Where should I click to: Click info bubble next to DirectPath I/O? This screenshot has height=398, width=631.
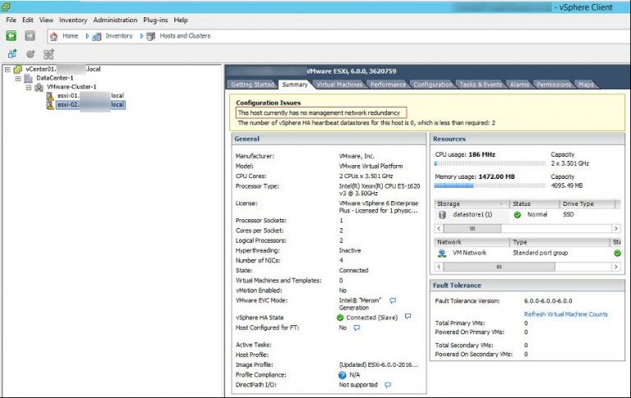point(387,385)
